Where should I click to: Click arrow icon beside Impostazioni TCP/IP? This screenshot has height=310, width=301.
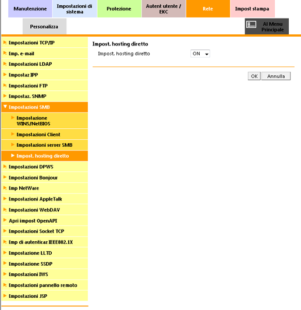point(5,43)
